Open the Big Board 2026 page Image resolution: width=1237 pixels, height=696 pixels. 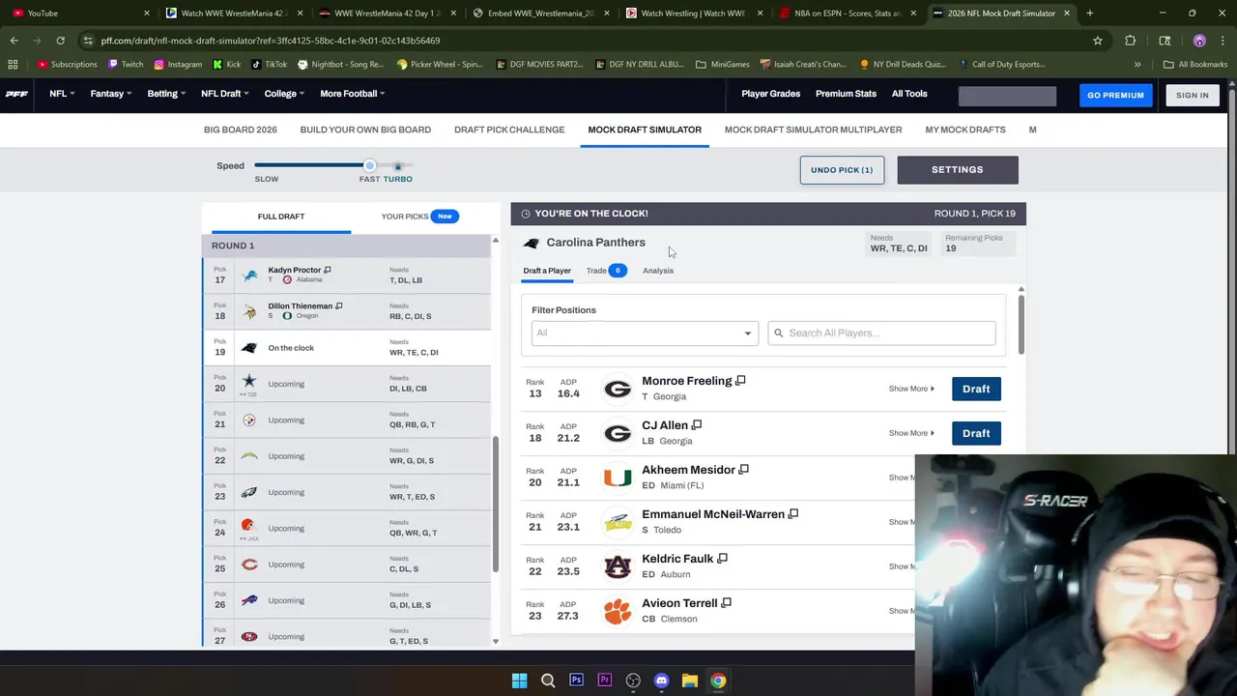(241, 130)
